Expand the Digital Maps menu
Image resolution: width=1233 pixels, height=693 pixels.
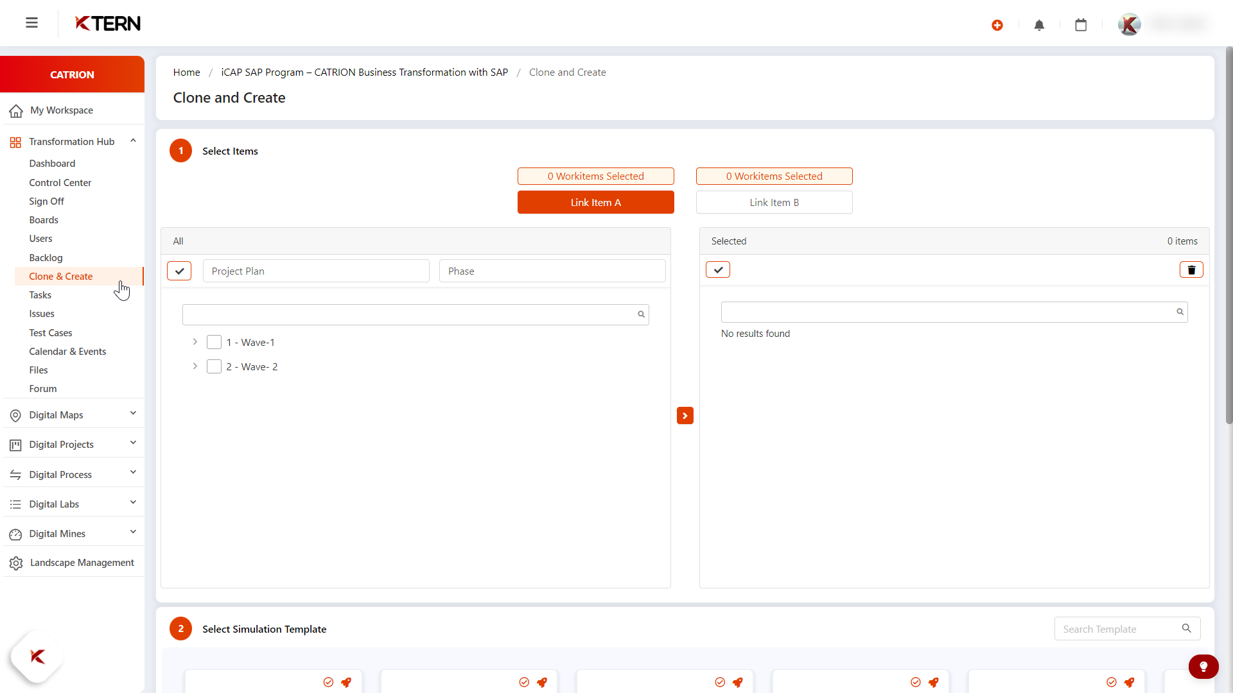click(133, 414)
